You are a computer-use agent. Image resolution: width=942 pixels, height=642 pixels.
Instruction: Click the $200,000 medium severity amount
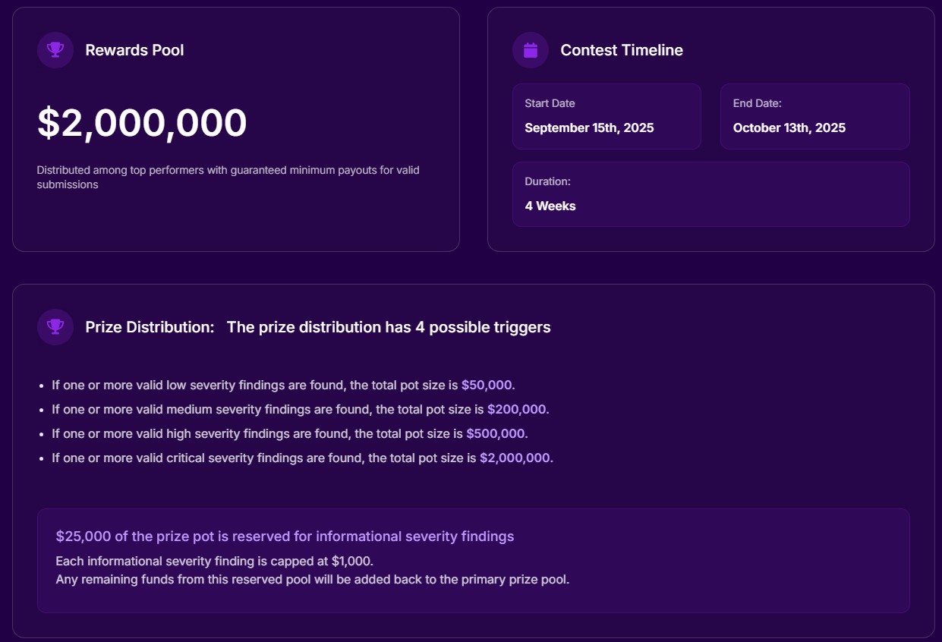coord(518,410)
